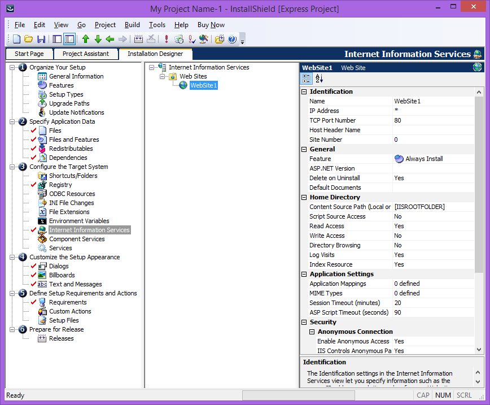The image size is (490, 405).
Task: Click the blue Help question mark icon
Action: [232, 39]
